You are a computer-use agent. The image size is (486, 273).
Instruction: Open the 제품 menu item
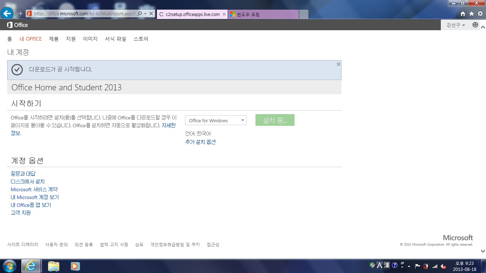point(54,39)
